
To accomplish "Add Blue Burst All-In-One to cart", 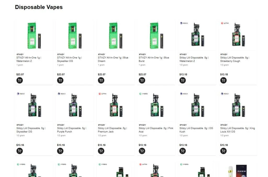I will (142, 80).
